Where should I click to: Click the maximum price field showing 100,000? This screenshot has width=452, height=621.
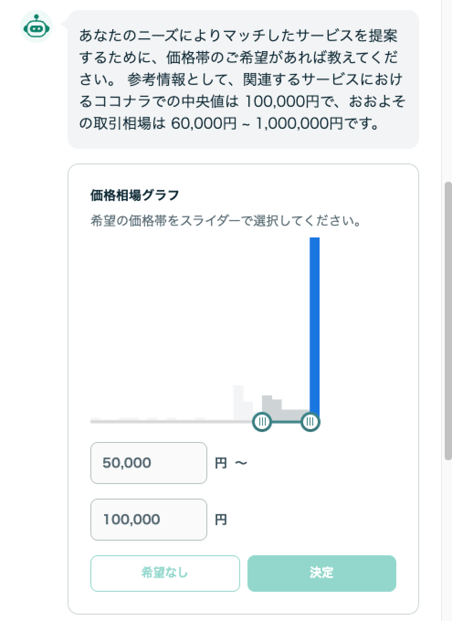149,520
